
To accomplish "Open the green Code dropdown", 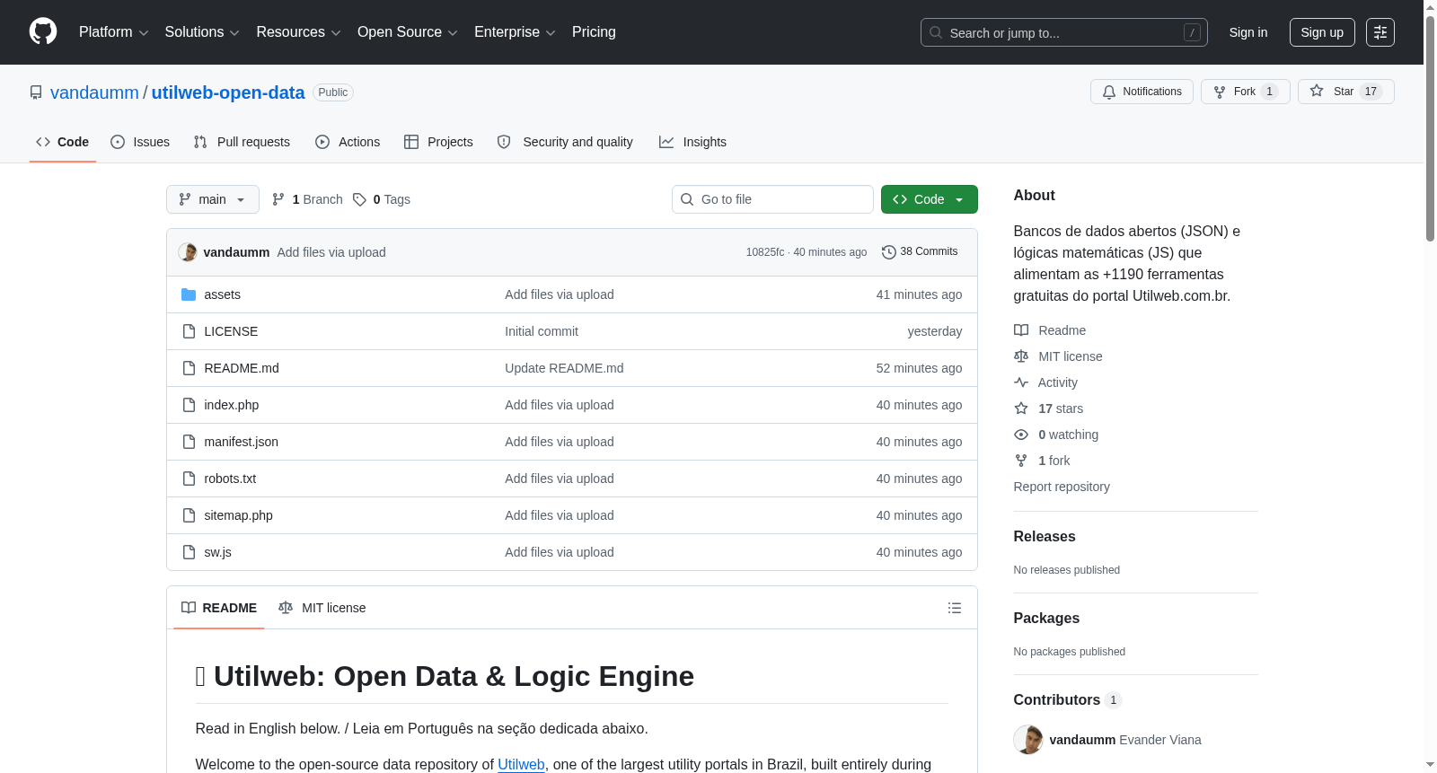I will [x=930, y=199].
